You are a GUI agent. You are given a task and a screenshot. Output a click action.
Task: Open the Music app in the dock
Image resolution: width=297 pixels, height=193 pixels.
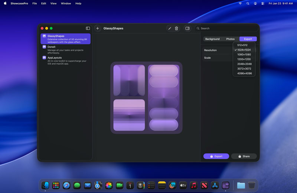click(193, 185)
